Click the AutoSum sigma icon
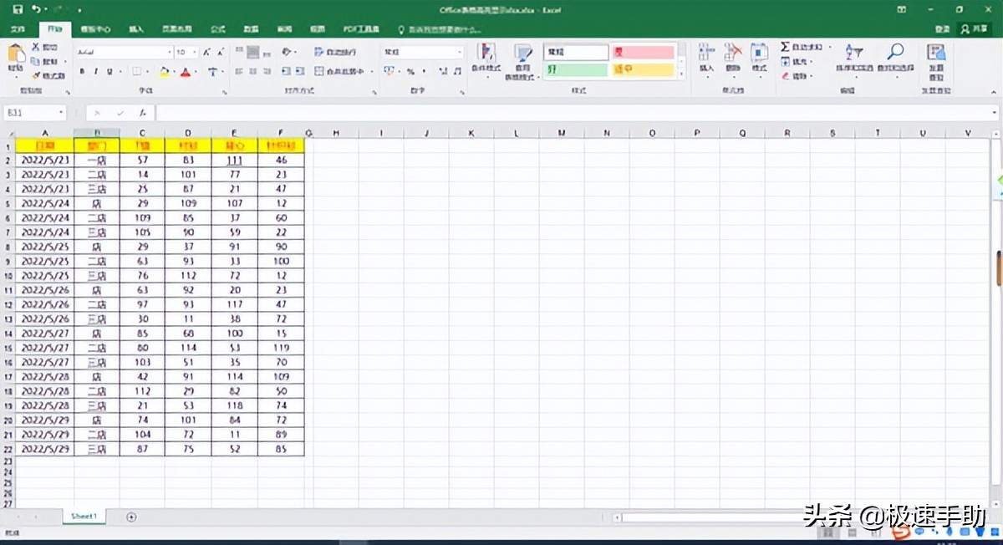This screenshot has height=545, width=1003. (x=786, y=48)
